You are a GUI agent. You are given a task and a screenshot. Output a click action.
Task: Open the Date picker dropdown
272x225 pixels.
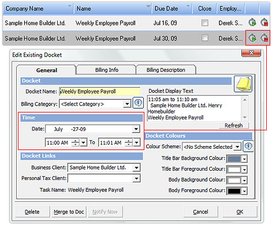pyautogui.click(x=136, y=129)
